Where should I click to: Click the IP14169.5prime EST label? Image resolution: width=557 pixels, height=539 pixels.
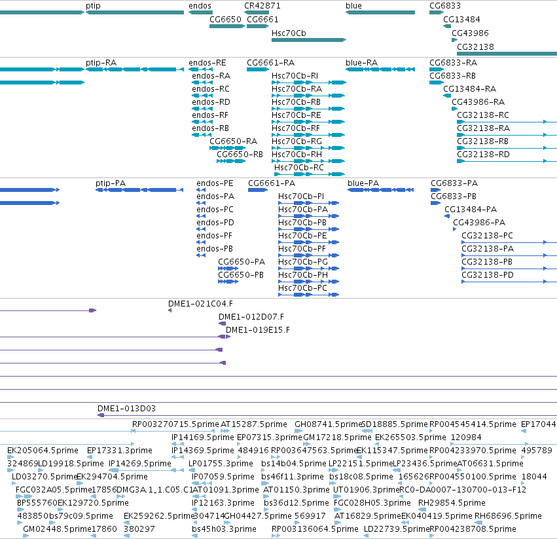pos(203,437)
